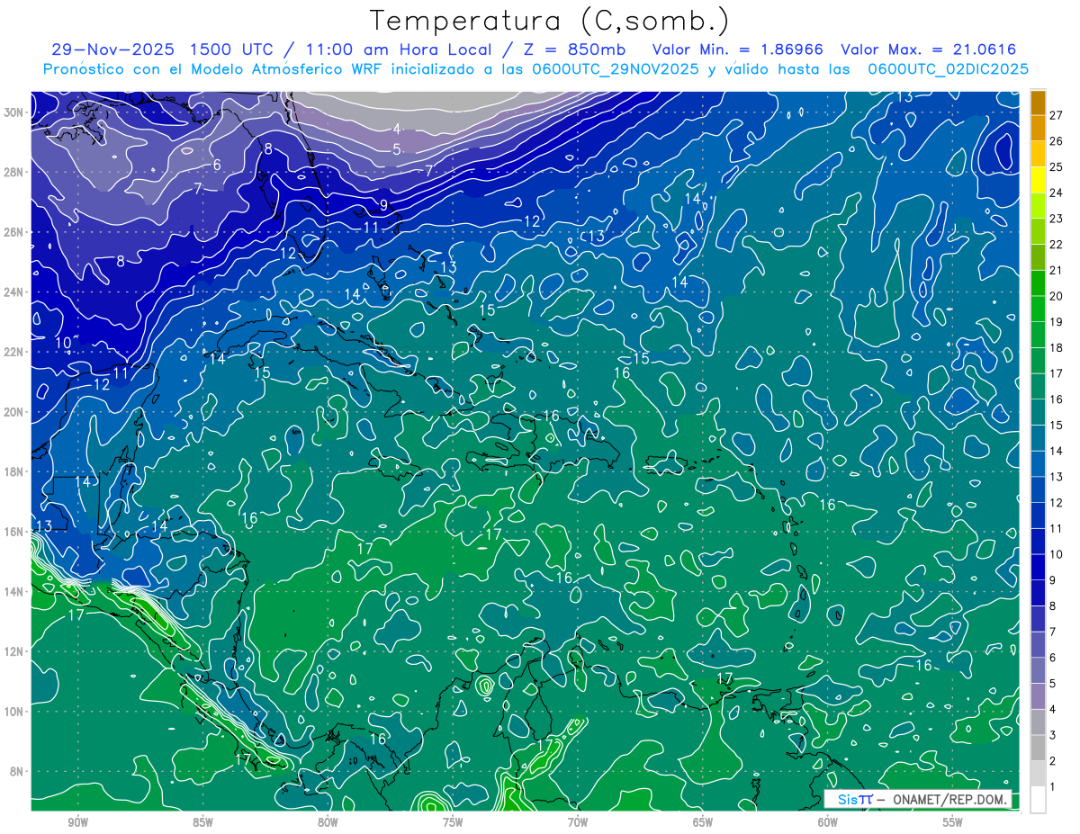
Task: Click the '0600UTC_29NOV2025' initialization time text
Action: [615, 69]
